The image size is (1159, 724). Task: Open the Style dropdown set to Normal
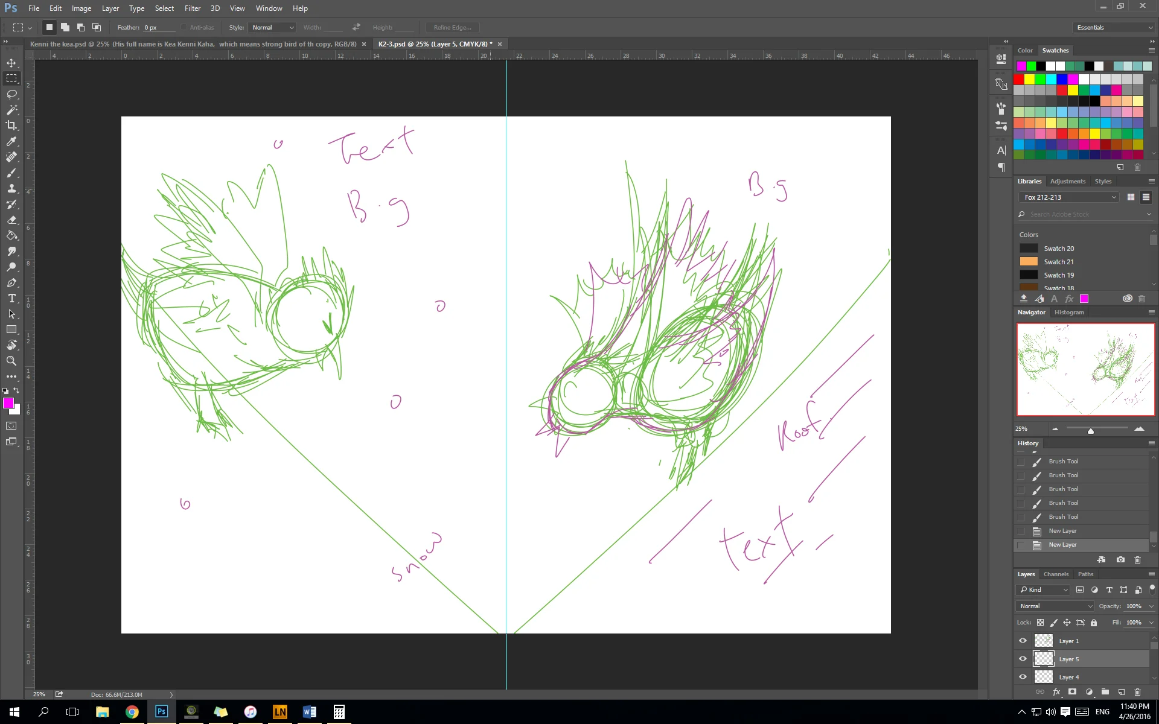pyautogui.click(x=272, y=28)
